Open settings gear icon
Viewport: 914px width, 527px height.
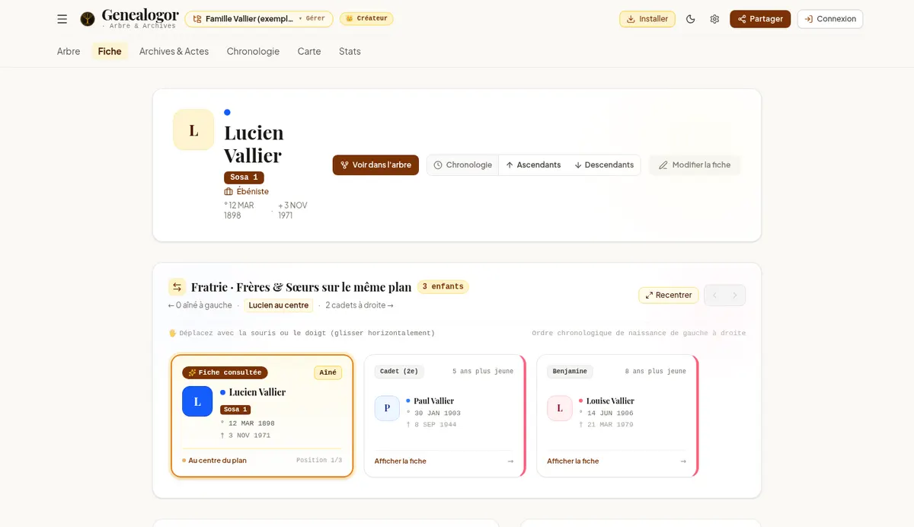coord(714,19)
